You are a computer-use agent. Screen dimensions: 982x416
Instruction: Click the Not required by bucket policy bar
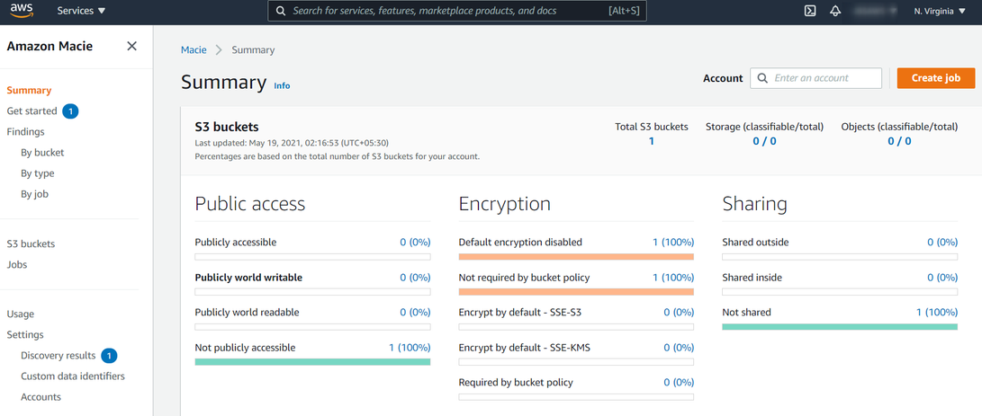coord(576,291)
